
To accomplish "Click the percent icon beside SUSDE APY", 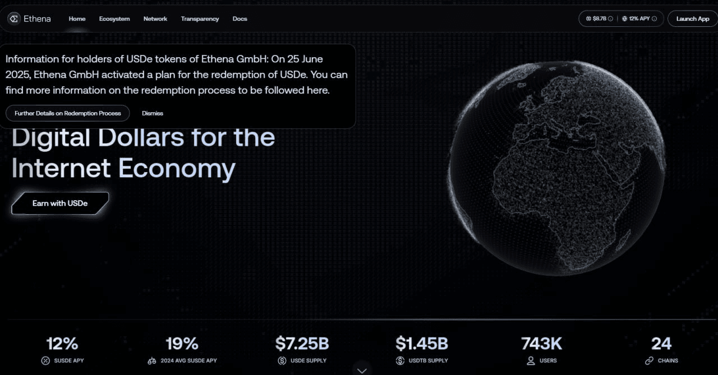I will click(x=45, y=361).
